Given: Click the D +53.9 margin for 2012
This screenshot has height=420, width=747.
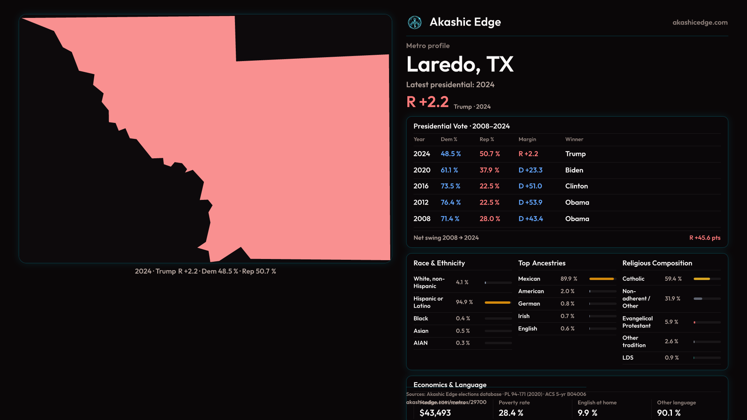Looking at the screenshot, I should pyautogui.click(x=530, y=203).
